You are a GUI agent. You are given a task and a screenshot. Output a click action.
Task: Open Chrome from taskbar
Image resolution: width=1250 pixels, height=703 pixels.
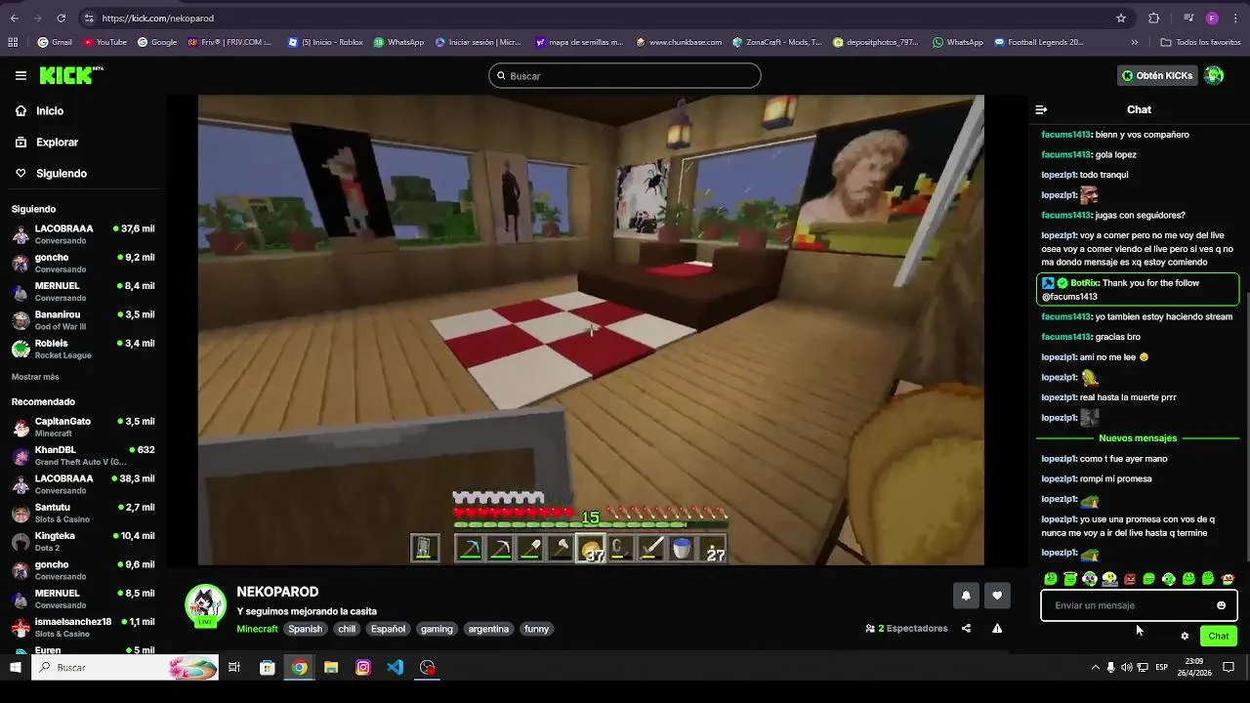click(x=300, y=668)
